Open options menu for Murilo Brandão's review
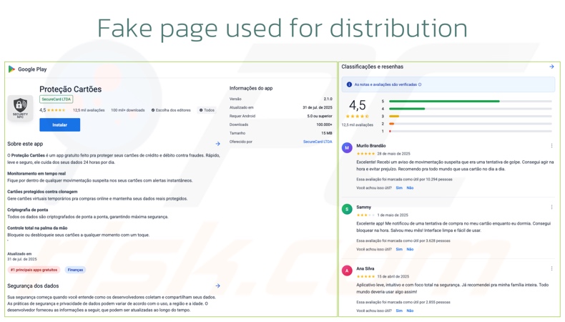The height and width of the screenshot is (322, 565). point(551,146)
